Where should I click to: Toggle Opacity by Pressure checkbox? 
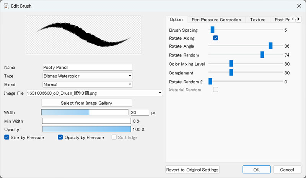(60, 138)
